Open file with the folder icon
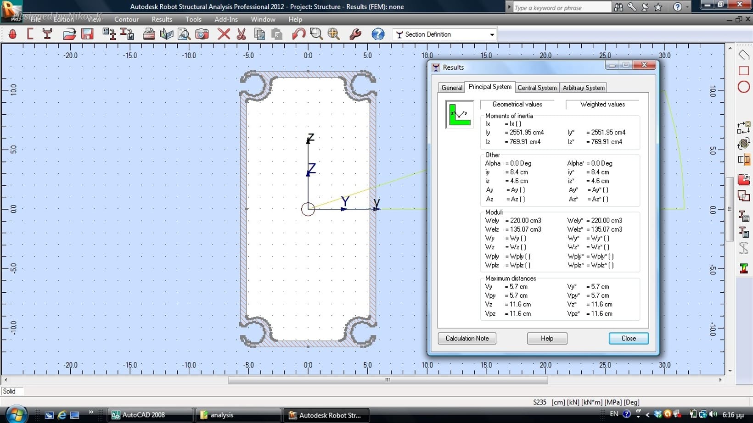 tap(69, 34)
